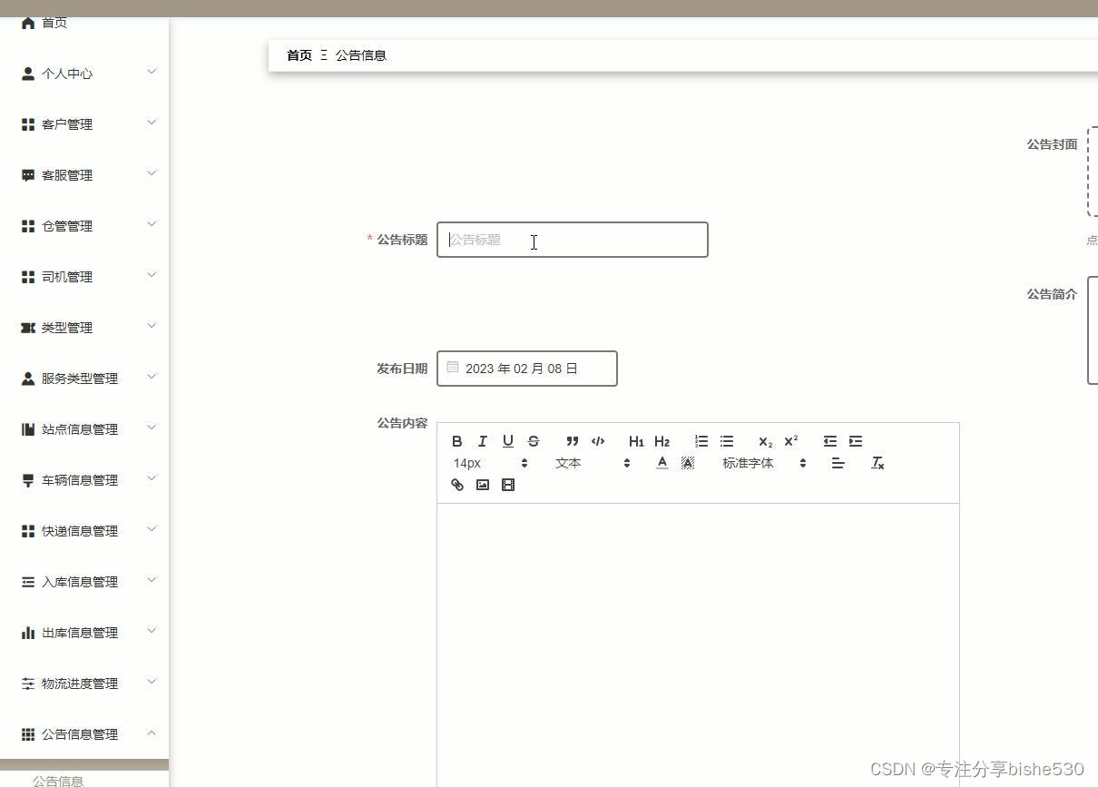Toggle underline formatting in the editor
1098x787 pixels.
tap(508, 441)
